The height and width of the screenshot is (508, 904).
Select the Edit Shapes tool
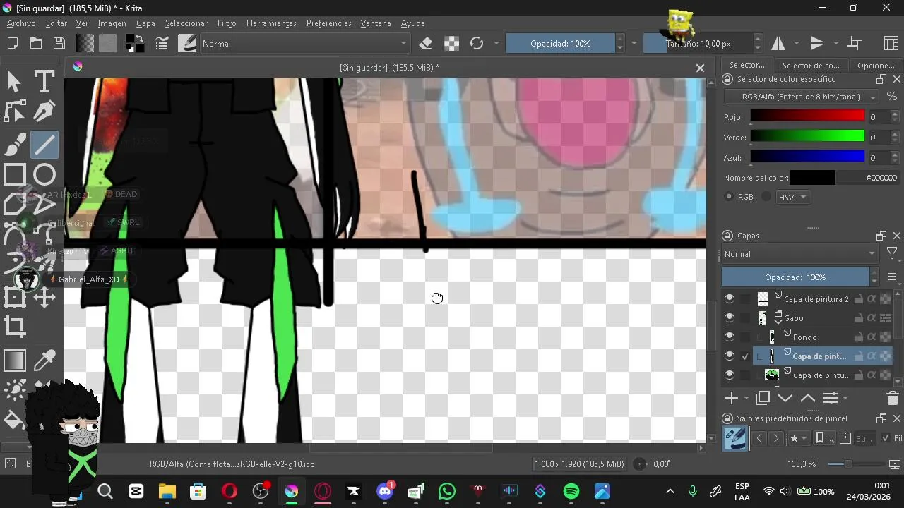coord(14,112)
